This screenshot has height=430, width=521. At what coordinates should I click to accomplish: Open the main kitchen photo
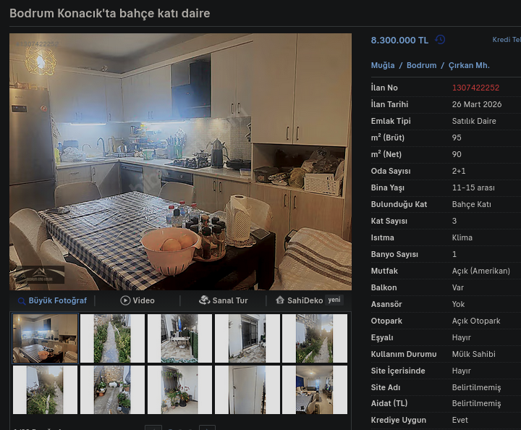180,161
